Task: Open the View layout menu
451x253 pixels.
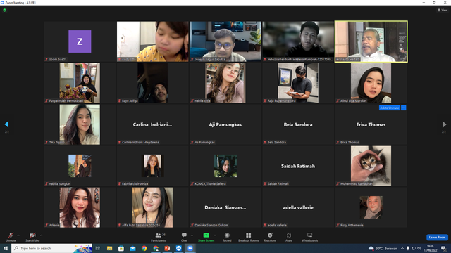Action: 443,10
